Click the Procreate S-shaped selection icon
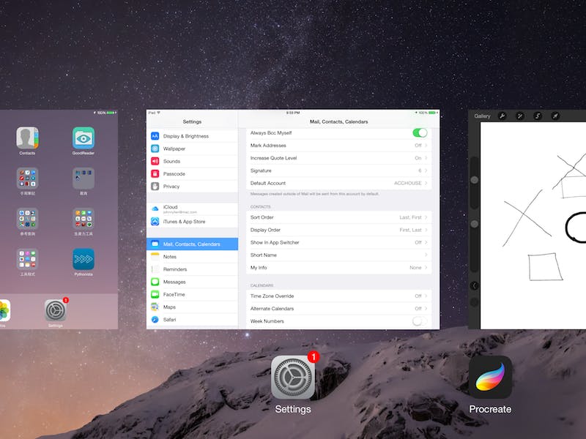The height and width of the screenshot is (439, 586). 538,116
